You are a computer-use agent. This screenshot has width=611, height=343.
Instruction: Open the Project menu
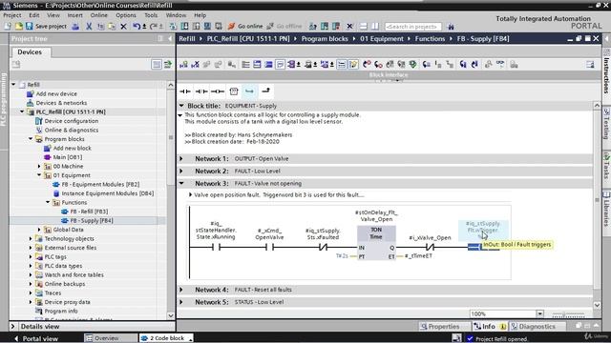coord(12,15)
